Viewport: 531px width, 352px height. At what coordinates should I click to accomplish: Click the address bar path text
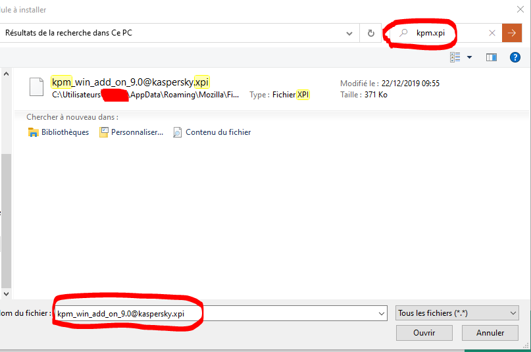click(68, 33)
